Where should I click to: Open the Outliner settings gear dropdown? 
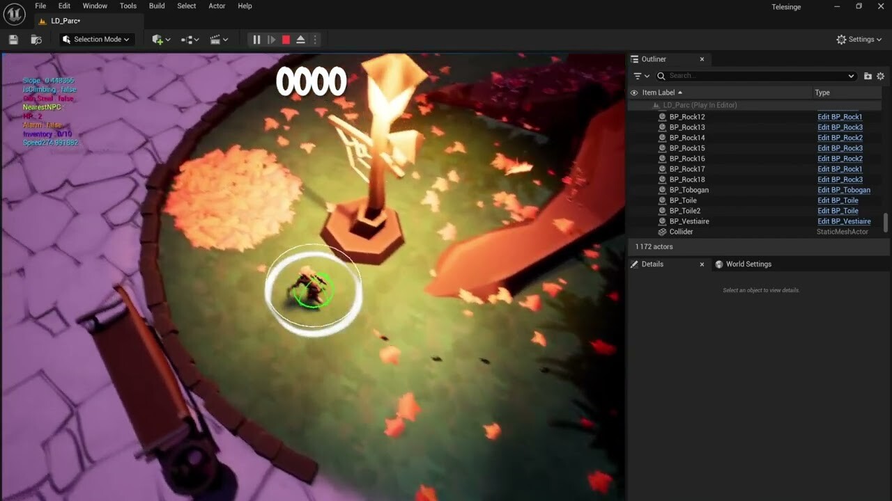880,76
